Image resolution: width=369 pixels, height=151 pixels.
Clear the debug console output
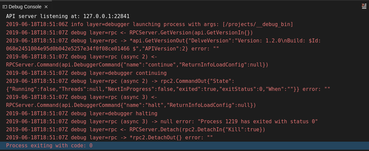pyautogui.click(x=364, y=6)
